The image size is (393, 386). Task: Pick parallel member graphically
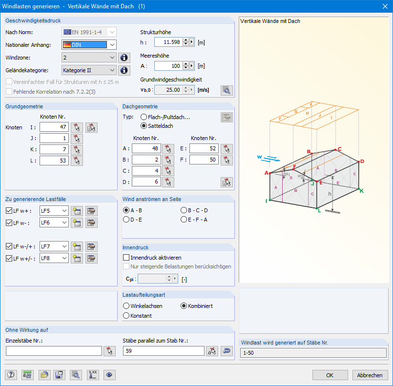click(x=212, y=351)
